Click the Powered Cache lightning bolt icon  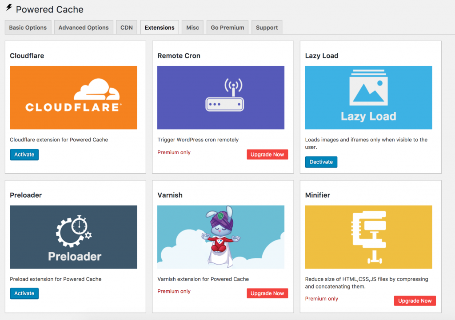click(9, 8)
